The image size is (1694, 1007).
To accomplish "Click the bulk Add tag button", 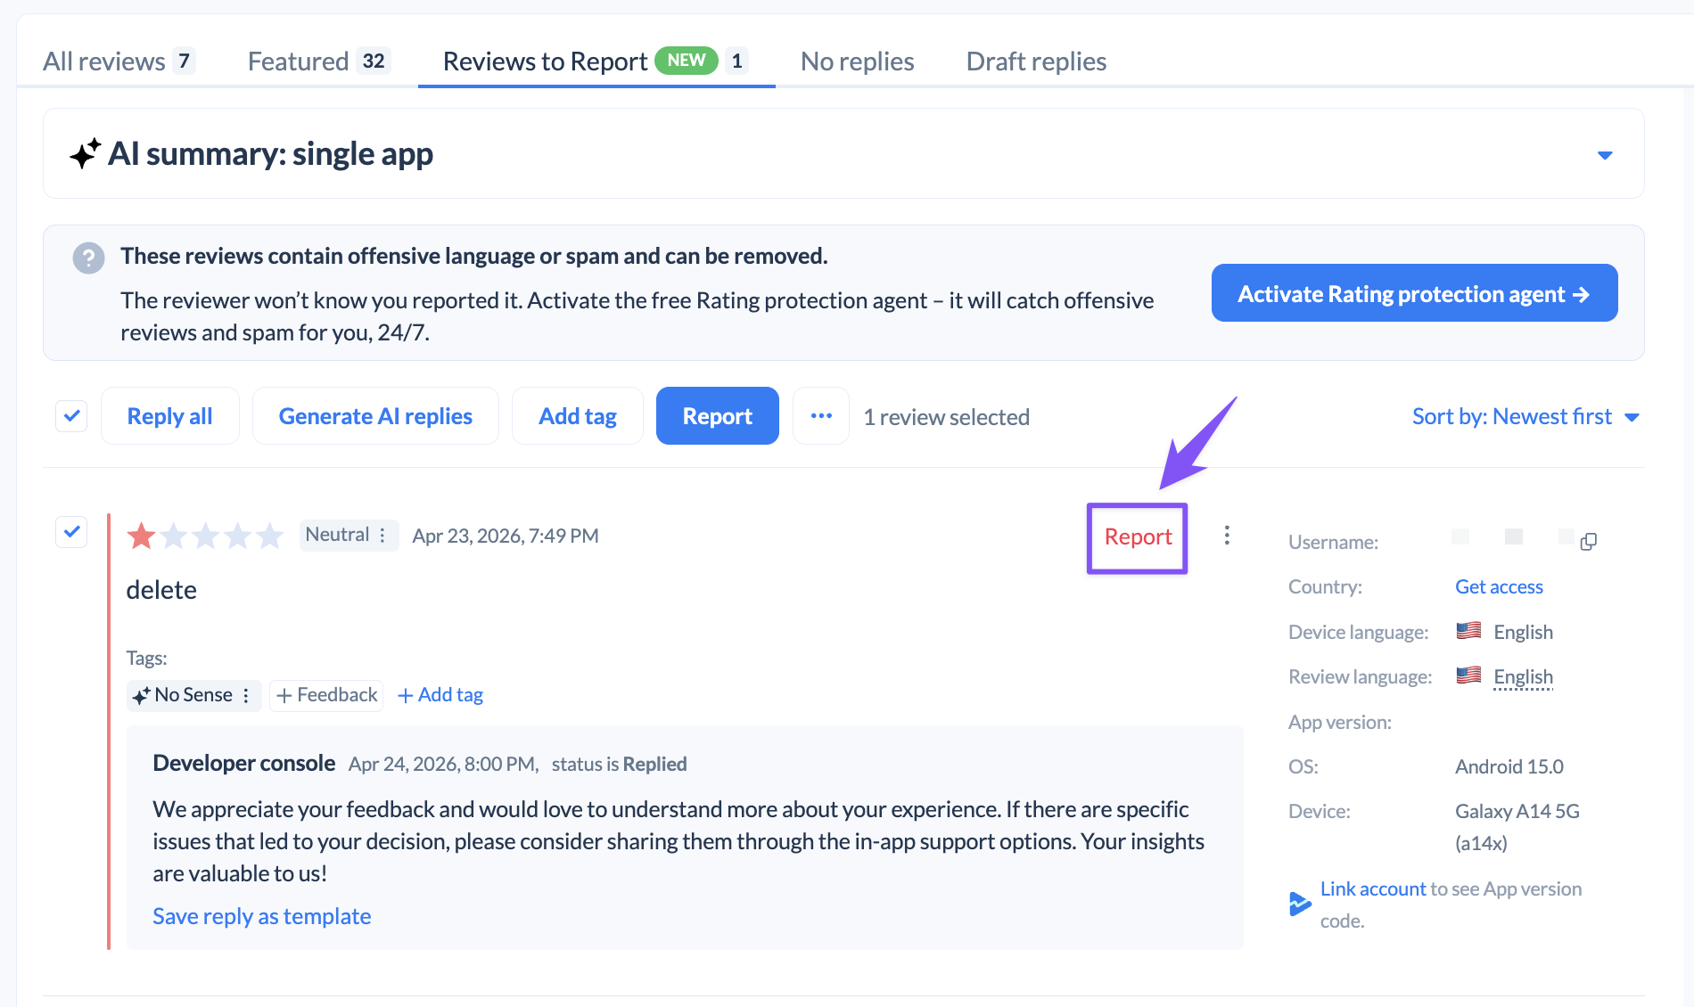I will (578, 416).
